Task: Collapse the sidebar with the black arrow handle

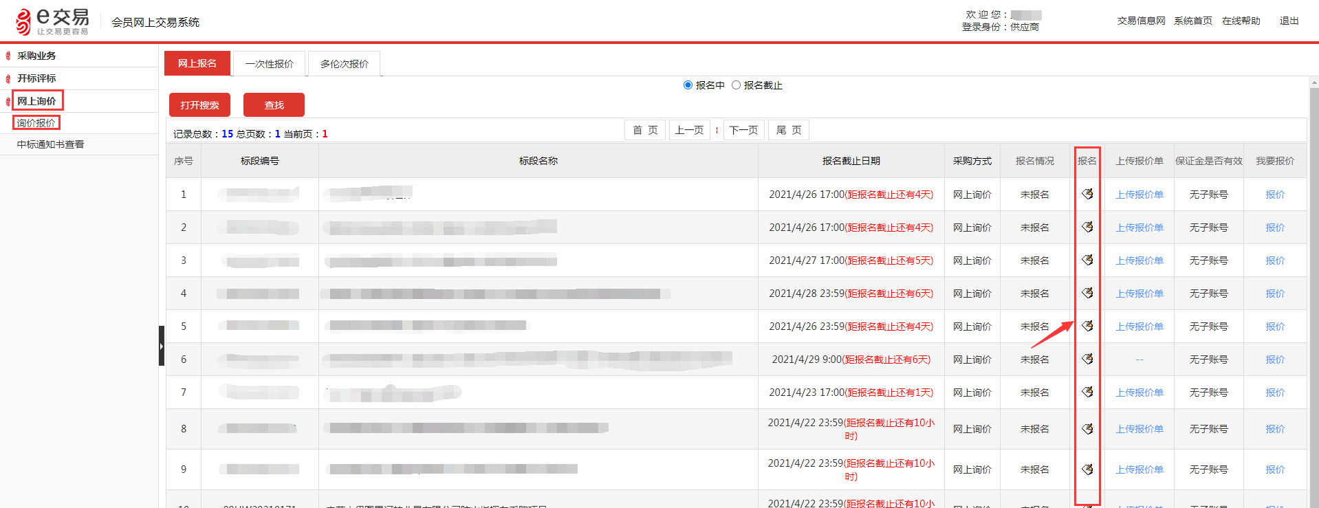Action: click(x=162, y=346)
